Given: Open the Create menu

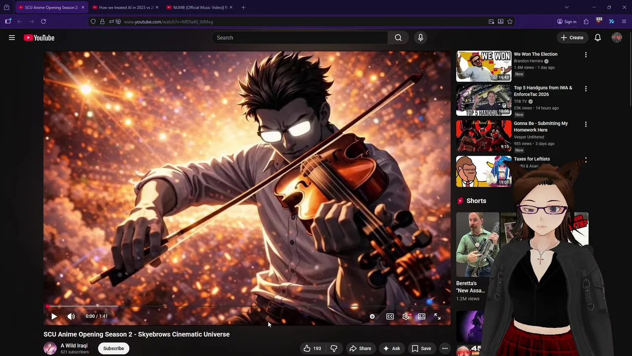Looking at the screenshot, I should click(572, 38).
